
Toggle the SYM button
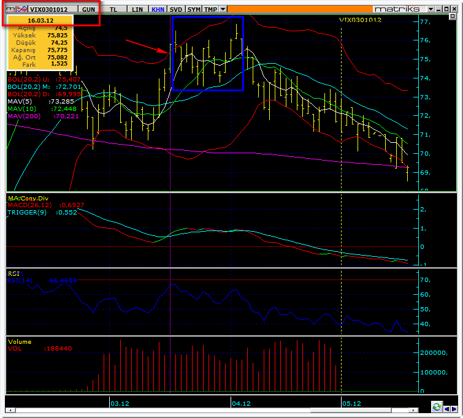(194, 9)
